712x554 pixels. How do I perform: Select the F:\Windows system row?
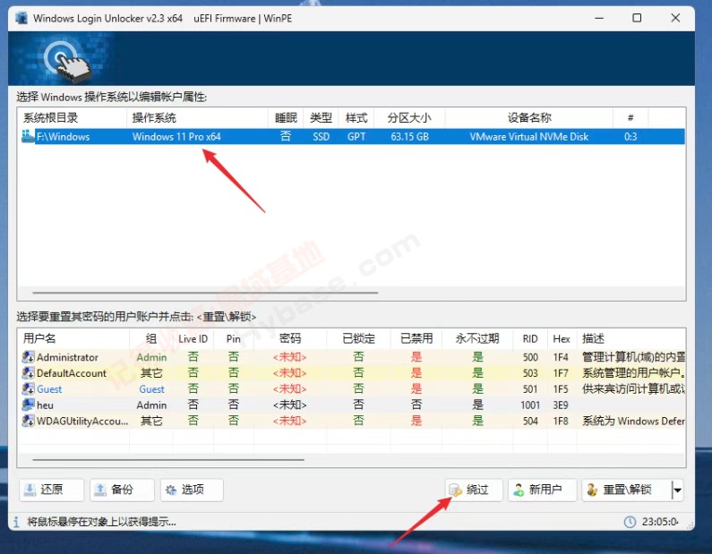tap(351, 136)
